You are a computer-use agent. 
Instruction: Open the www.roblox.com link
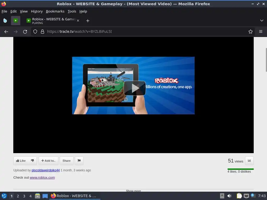(x=42, y=178)
